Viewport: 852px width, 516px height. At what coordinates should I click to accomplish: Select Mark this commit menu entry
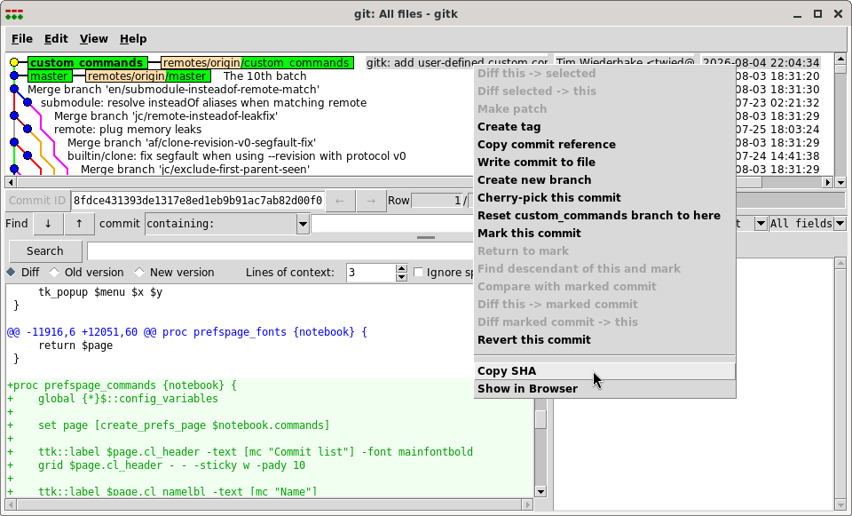(x=604, y=234)
